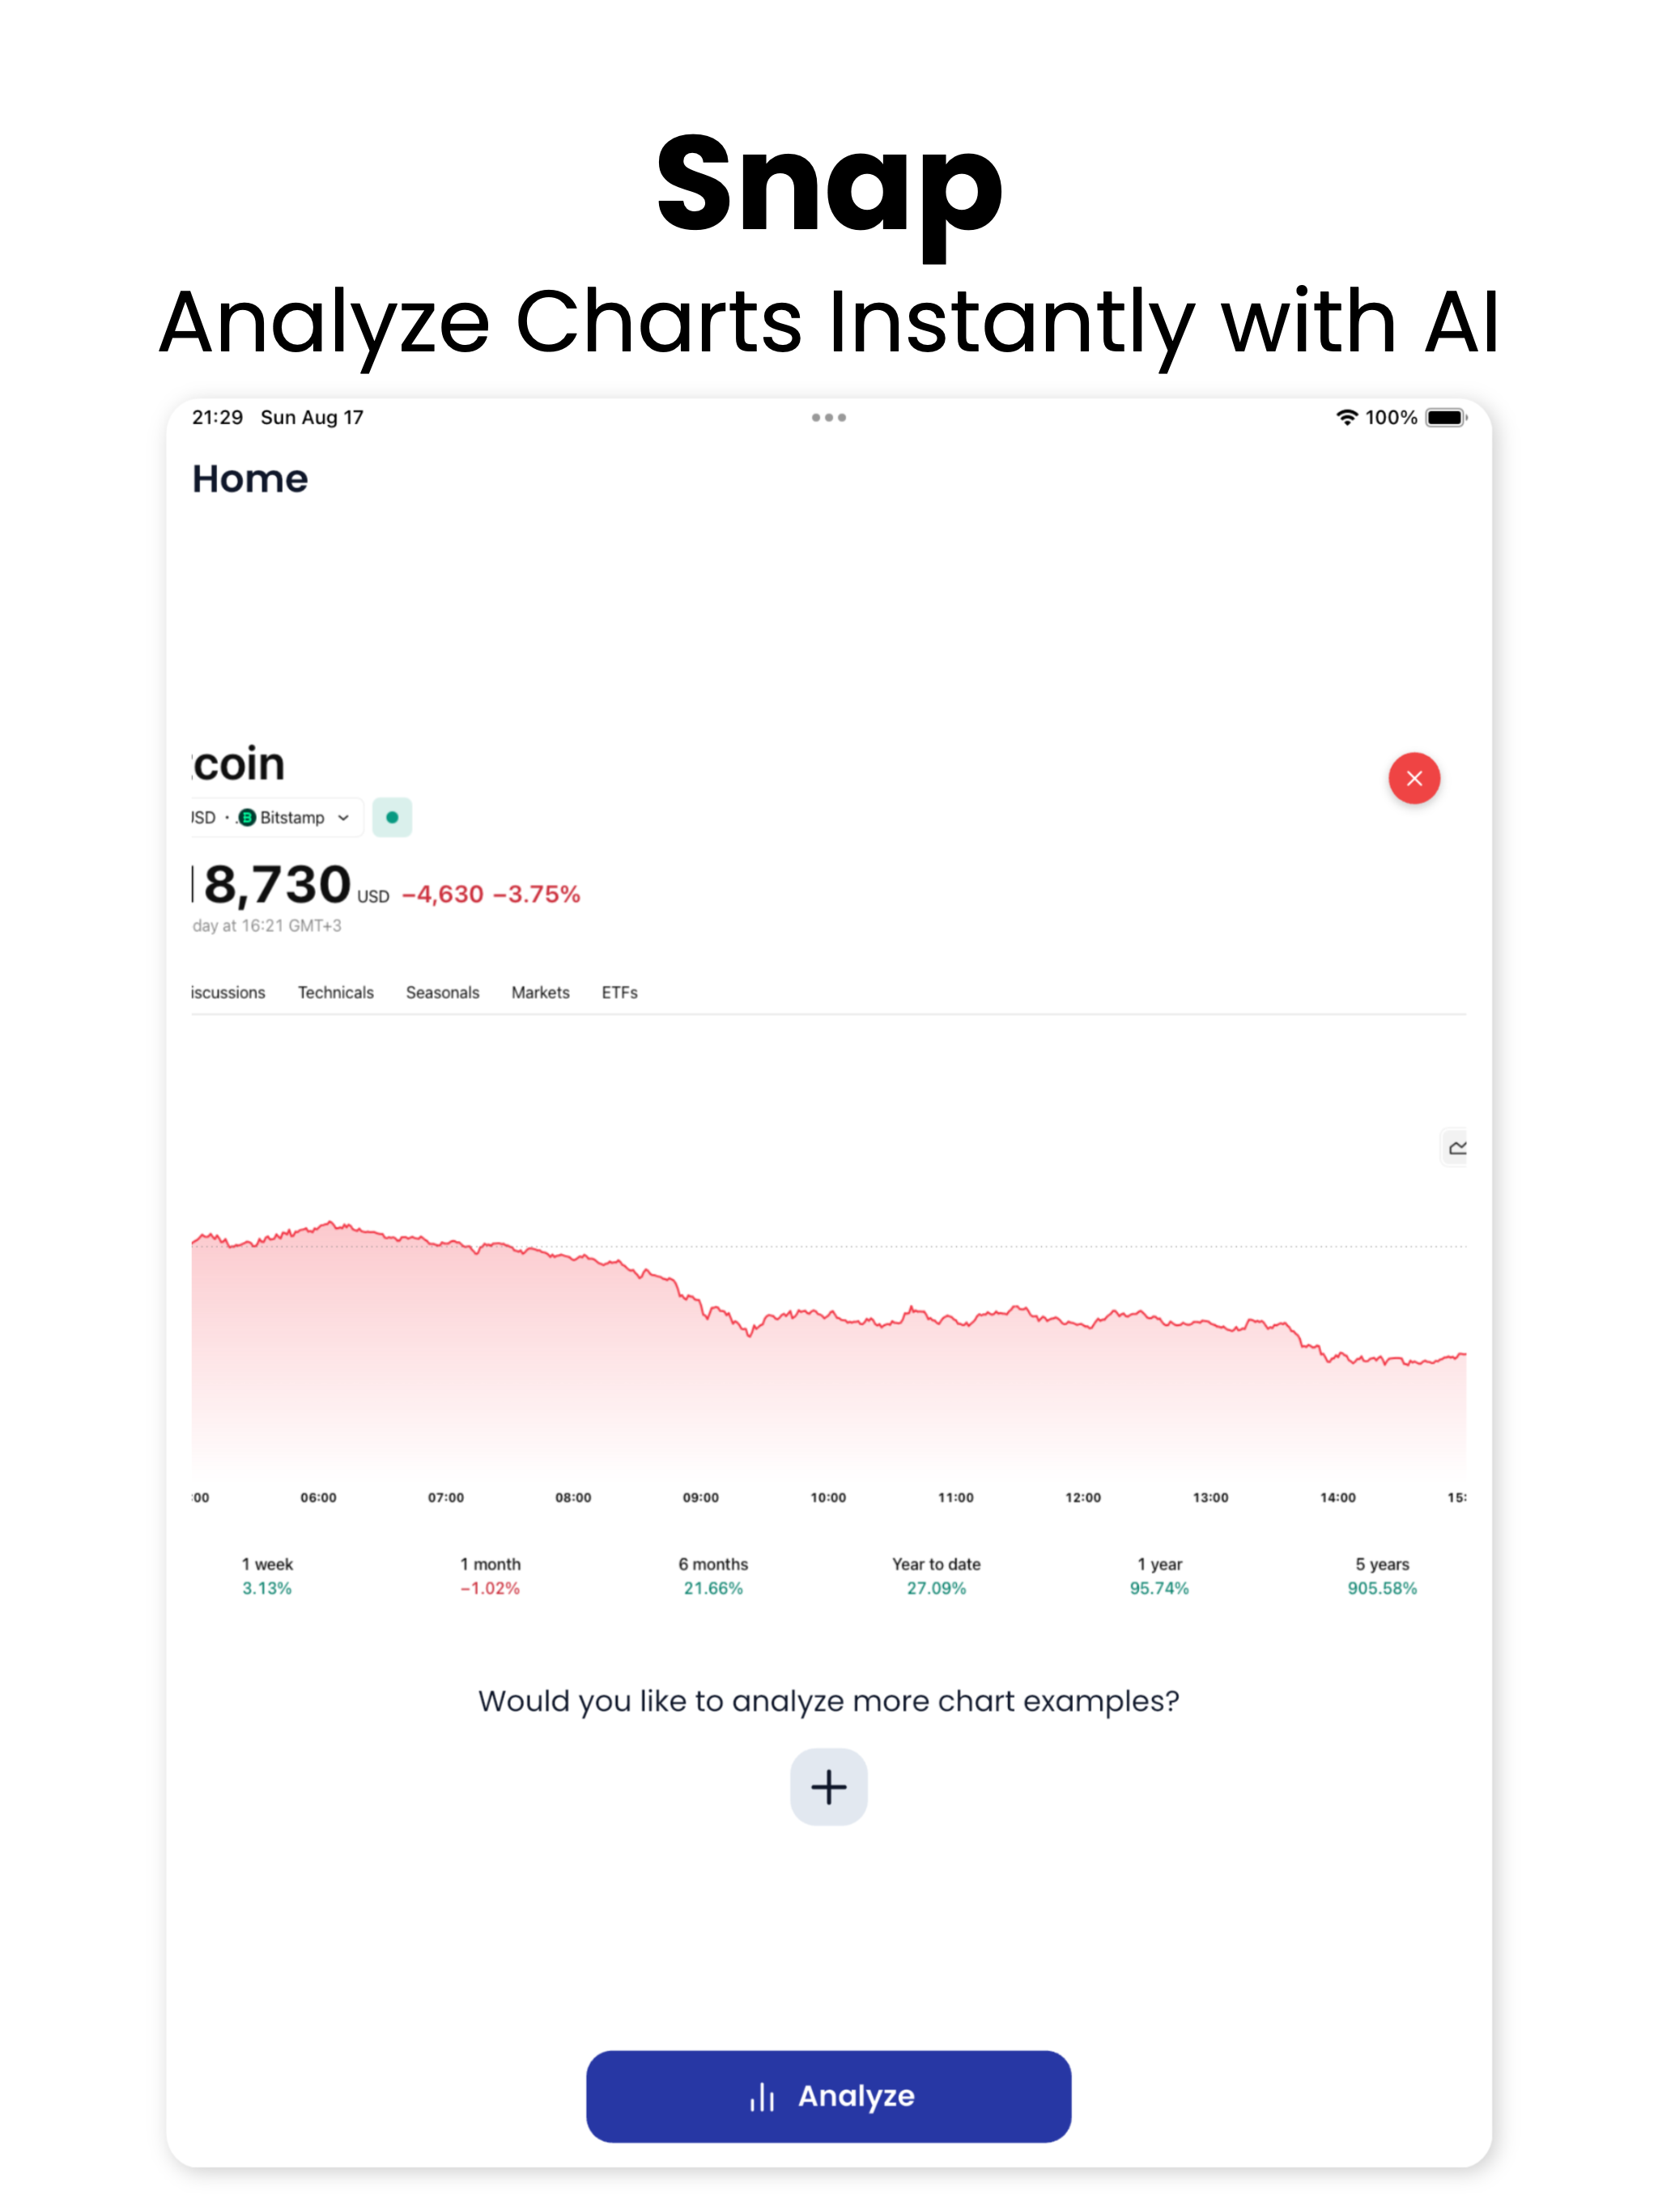Image resolution: width=1658 pixels, height=2212 pixels.
Task: Open the Seasonals tab
Action: tap(442, 993)
